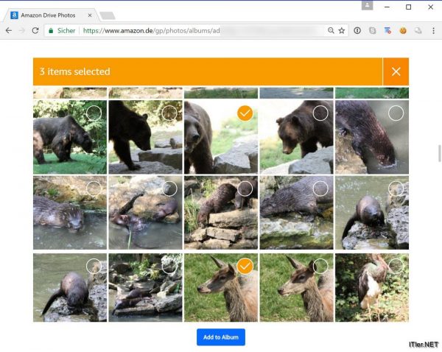Image resolution: width=442 pixels, height=352 pixels.
Task: Open the Chrome user profile button
Action: [367, 6]
